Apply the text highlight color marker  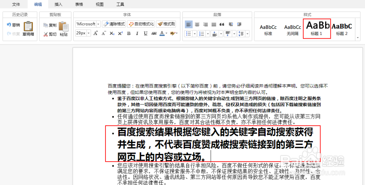[172, 34]
